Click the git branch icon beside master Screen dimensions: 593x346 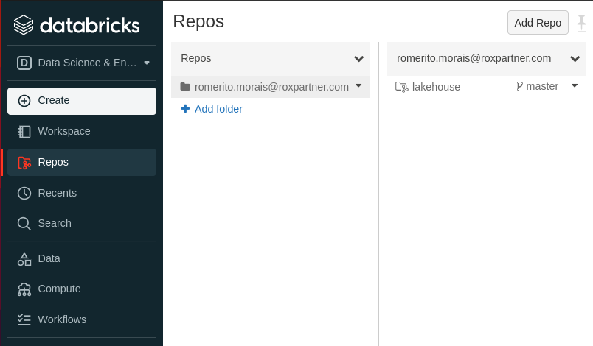(x=520, y=86)
